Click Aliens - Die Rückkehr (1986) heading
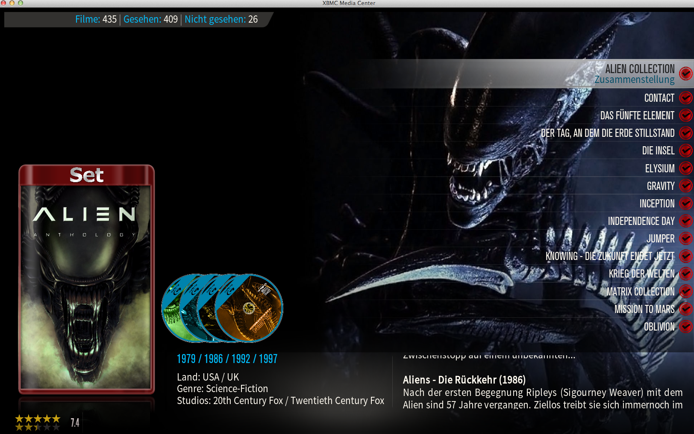This screenshot has height=434, width=694. [464, 380]
